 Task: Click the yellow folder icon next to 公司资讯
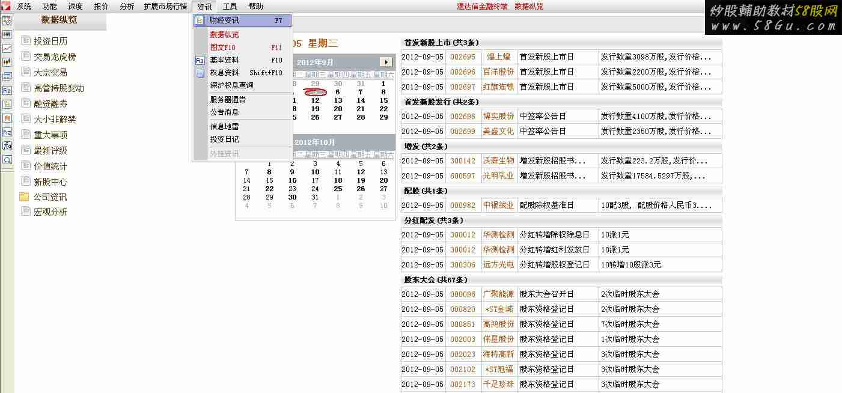point(24,196)
